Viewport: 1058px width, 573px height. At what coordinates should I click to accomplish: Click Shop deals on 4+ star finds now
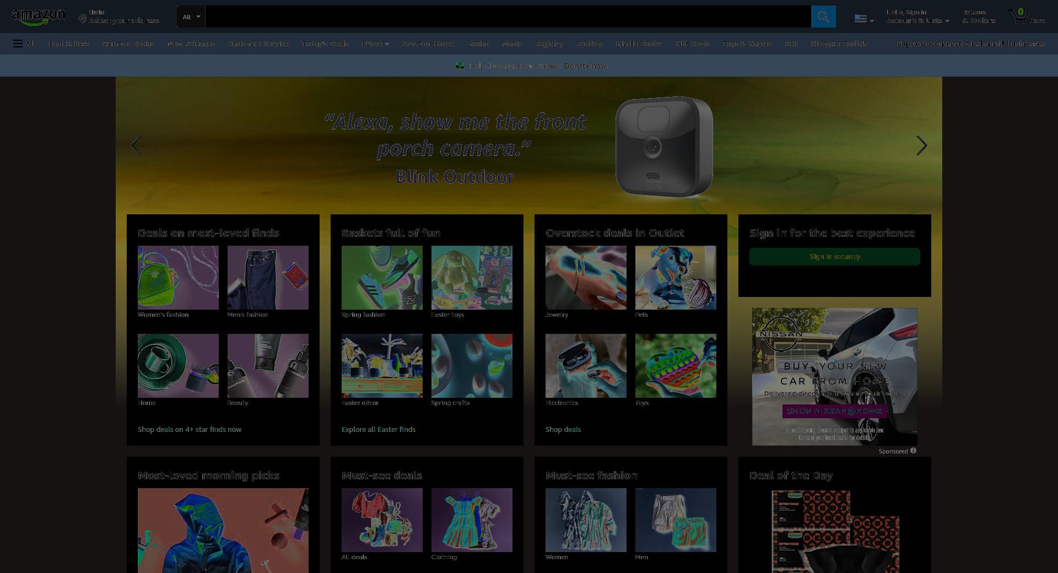coord(190,429)
